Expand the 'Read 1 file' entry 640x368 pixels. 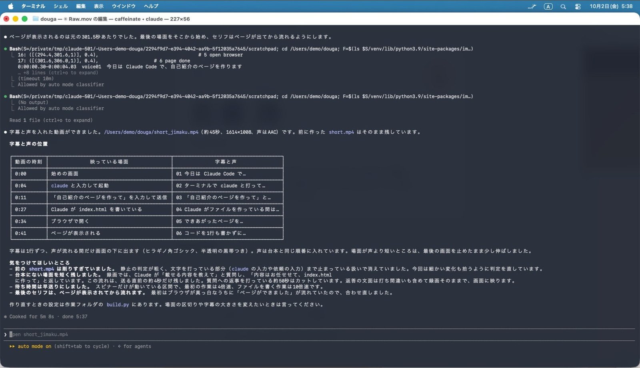[x=51, y=120]
